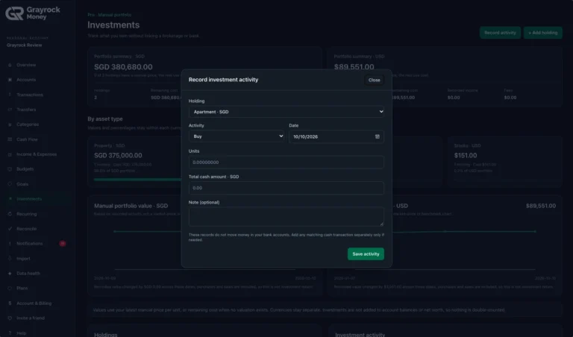Open Accounts in the sidebar
The image size is (573, 337).
pos(26,80)
